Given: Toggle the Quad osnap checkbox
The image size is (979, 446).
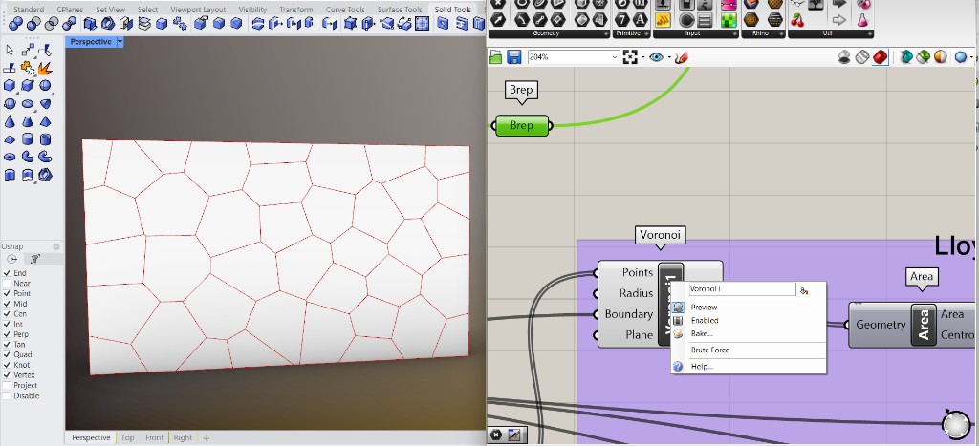Looking at the screenshot, I should (x=7, y=355).
